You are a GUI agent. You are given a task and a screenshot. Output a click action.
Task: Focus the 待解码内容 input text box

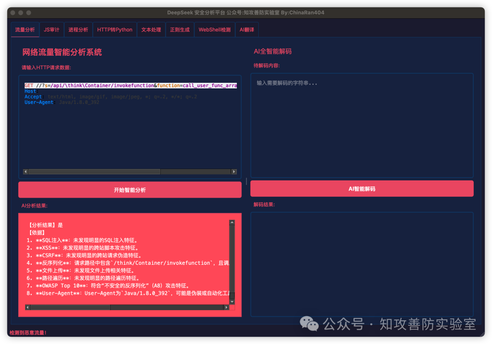(362, 125)
